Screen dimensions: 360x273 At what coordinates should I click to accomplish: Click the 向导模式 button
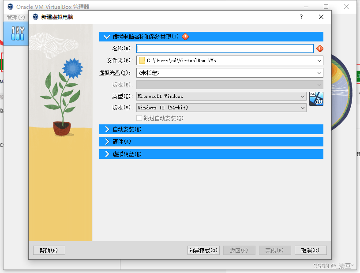coord(203,250)
